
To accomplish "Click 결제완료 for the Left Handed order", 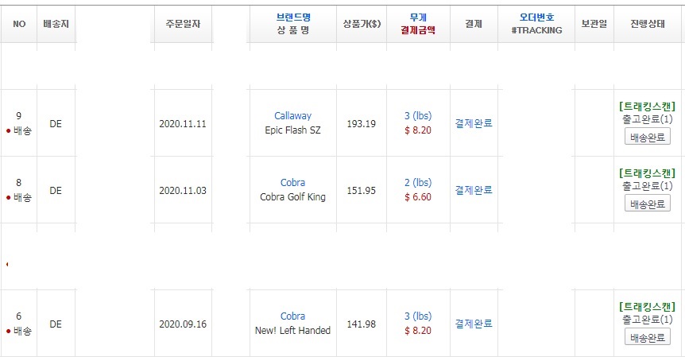I will pyautogui.click(x=474, y=324).
